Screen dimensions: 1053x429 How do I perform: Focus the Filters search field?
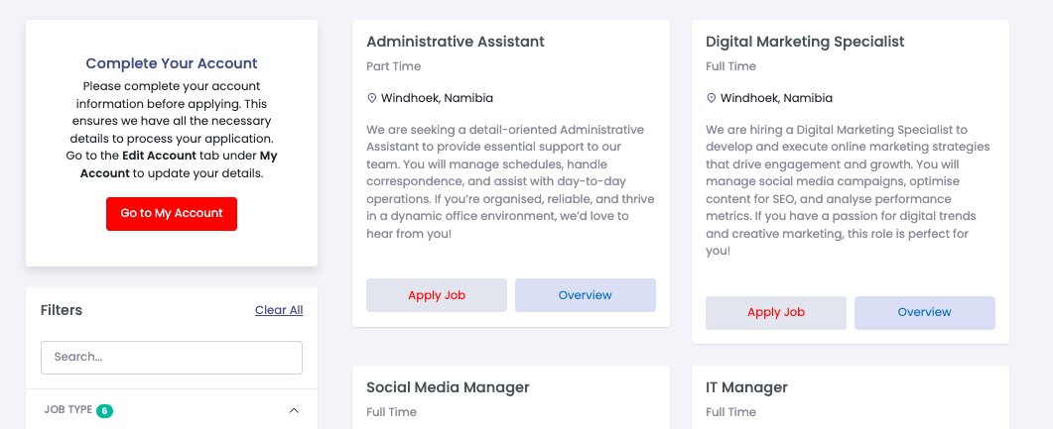pyautogui.click(x=172, y=358)
